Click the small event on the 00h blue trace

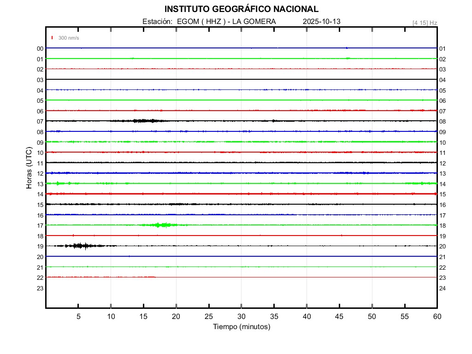coord(347,48)
